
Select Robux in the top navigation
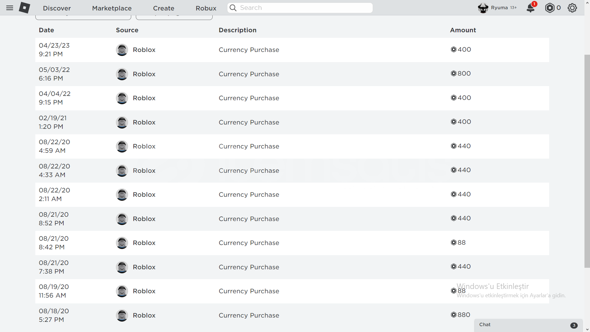pos(206,8)
